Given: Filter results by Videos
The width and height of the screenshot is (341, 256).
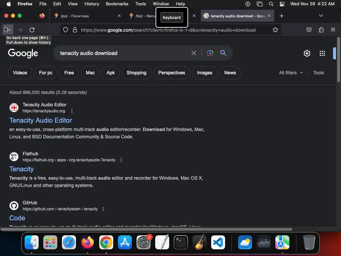Looking at the screenshot, I should 20,73.
